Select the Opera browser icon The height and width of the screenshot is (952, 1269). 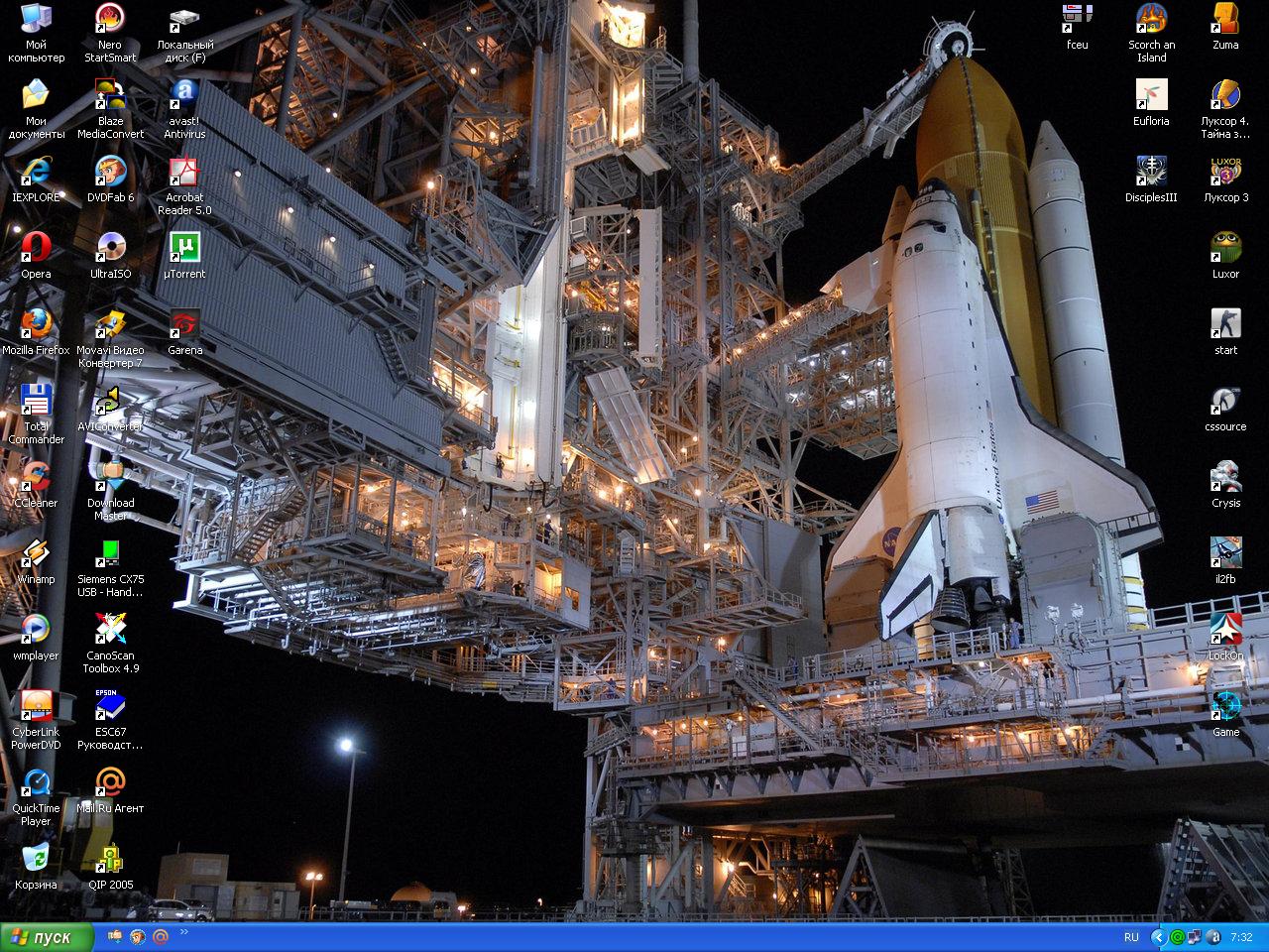36,248
